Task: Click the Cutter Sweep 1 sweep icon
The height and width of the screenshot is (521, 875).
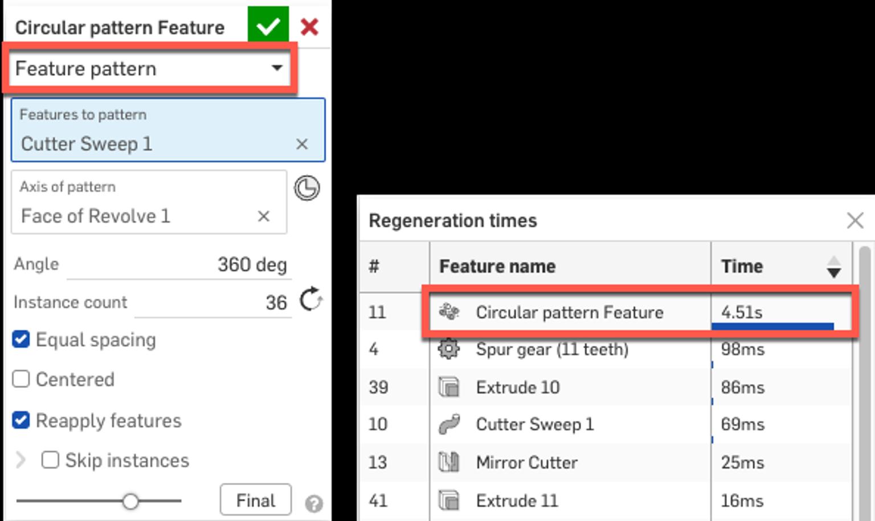Action: pos(449,424)
